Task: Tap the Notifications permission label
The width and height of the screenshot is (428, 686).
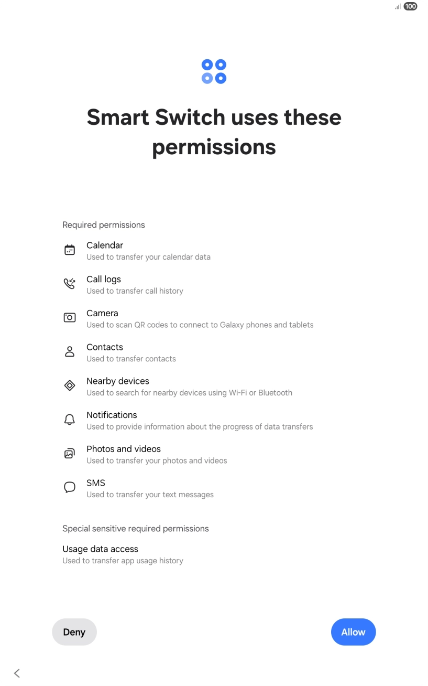Action: [x=112, y=415]
